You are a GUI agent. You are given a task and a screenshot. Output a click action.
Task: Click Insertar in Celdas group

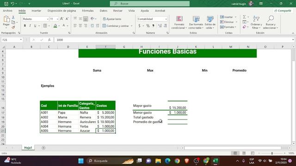point(228,17)
